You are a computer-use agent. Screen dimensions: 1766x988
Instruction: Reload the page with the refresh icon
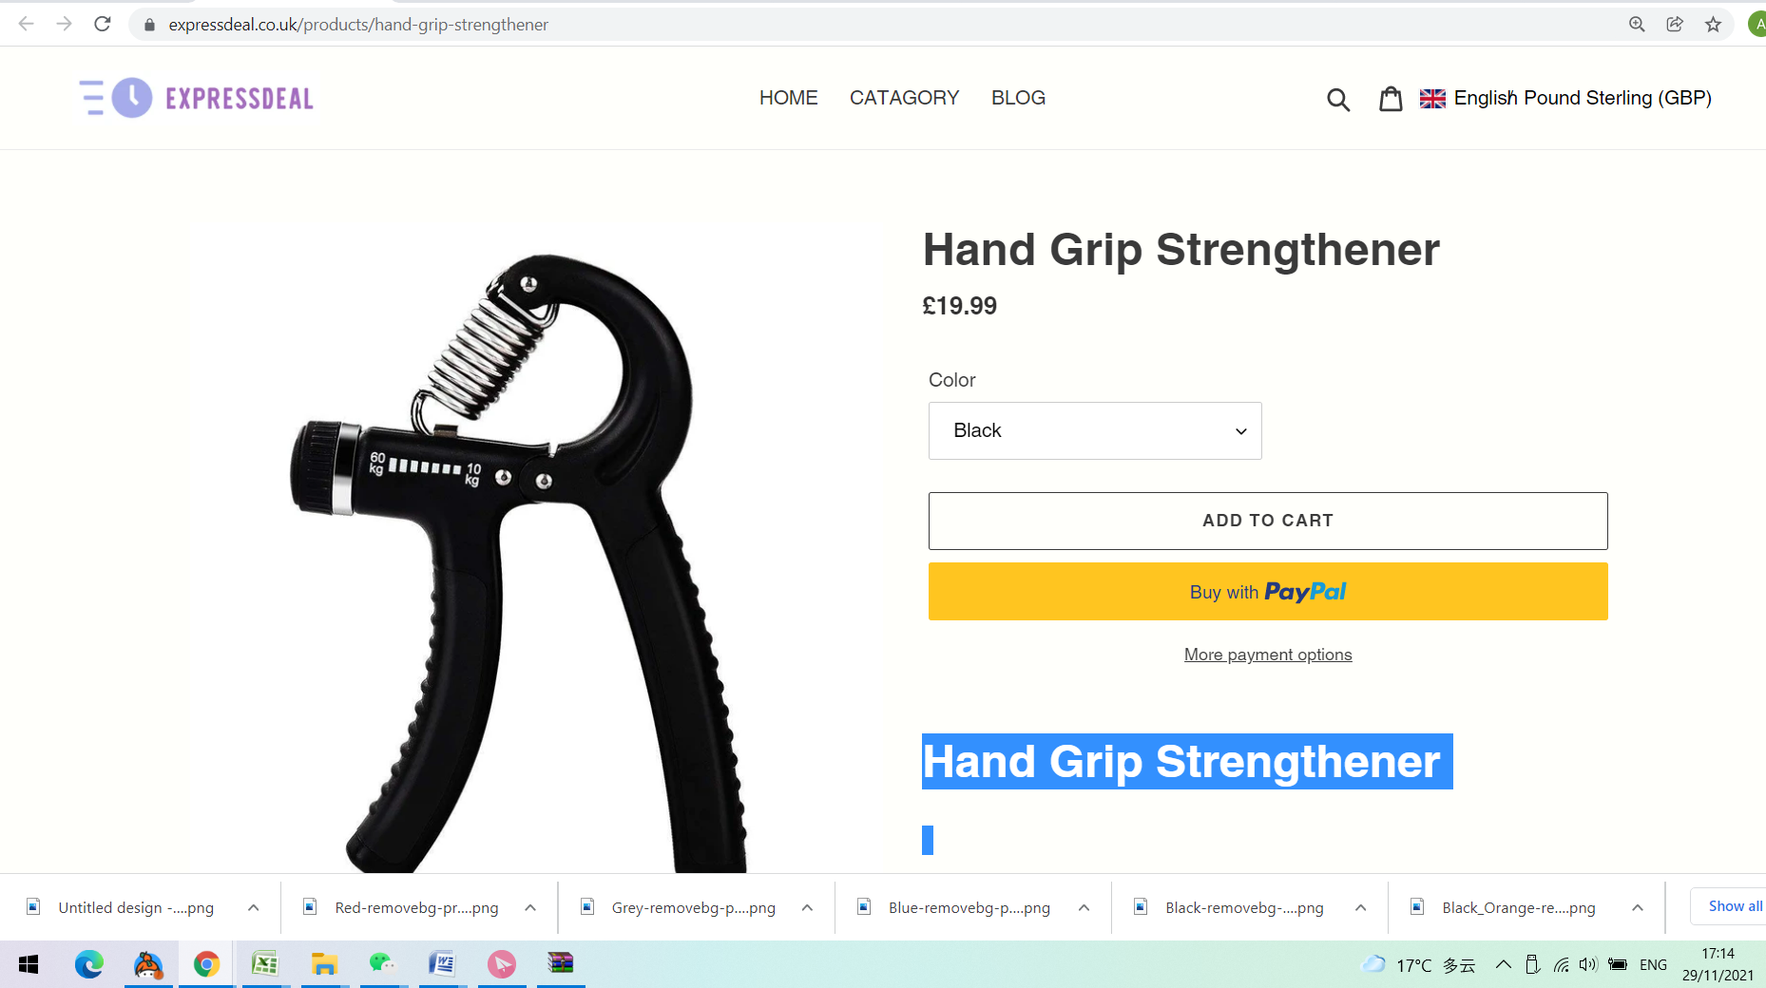pyautogui.click(x=103, y=24)
